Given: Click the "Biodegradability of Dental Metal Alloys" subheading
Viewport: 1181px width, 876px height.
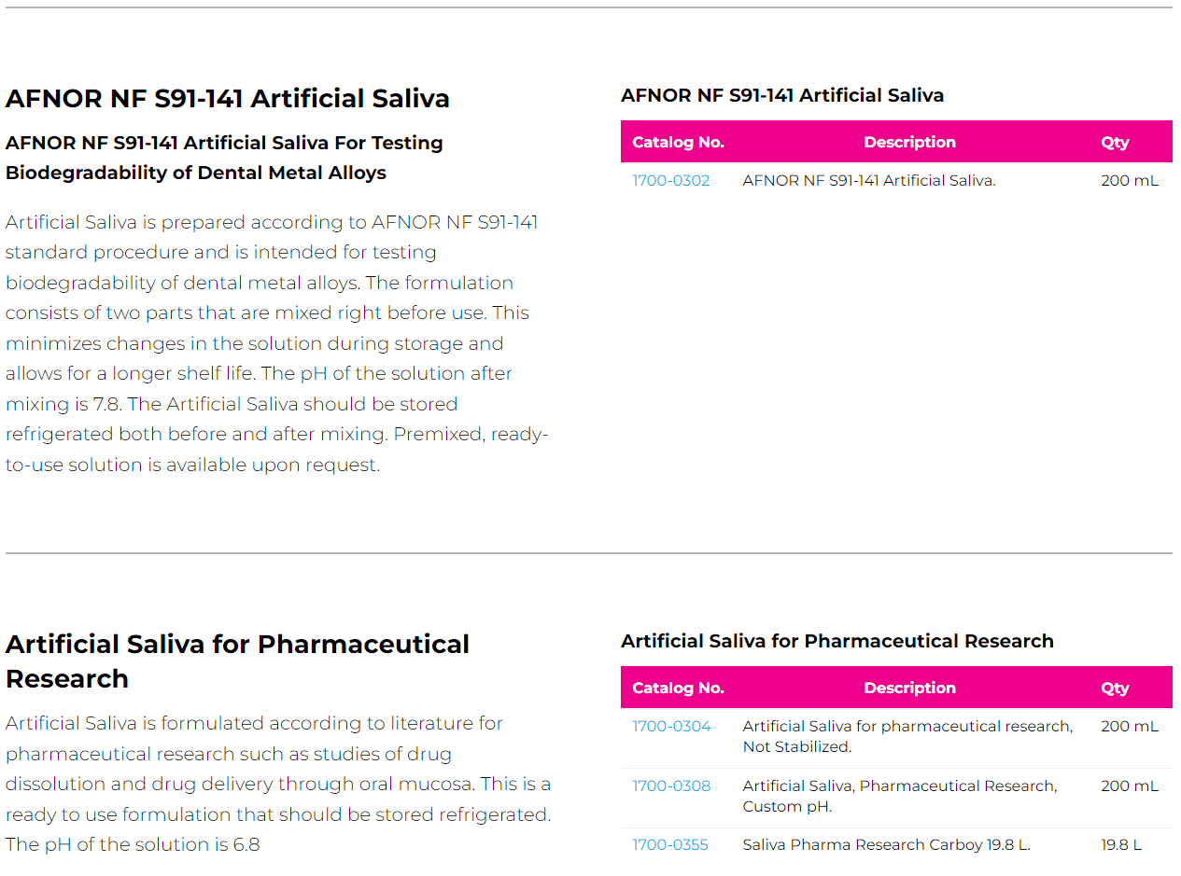Looking at the screenshot, I should (196, 173).
